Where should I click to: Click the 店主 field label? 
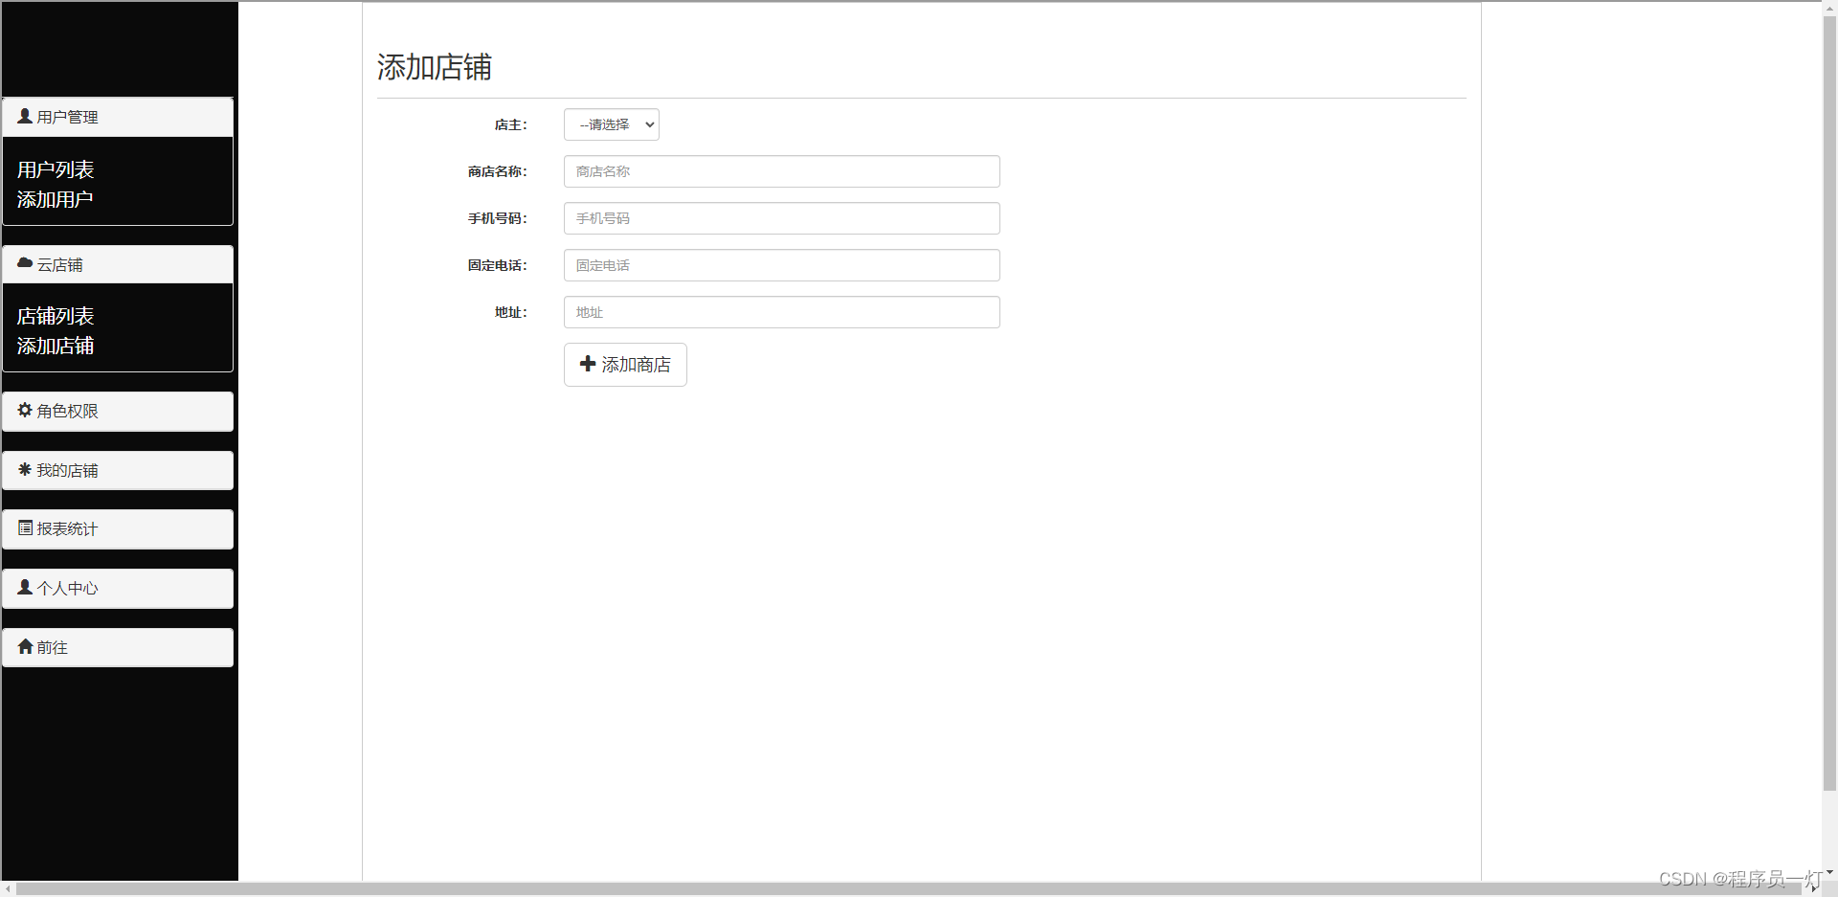pos(510,124)
